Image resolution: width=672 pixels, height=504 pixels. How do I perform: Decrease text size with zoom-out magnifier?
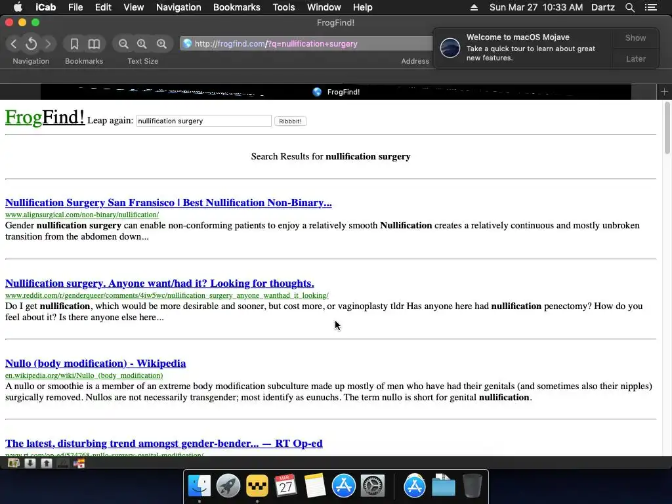point(123,44)
